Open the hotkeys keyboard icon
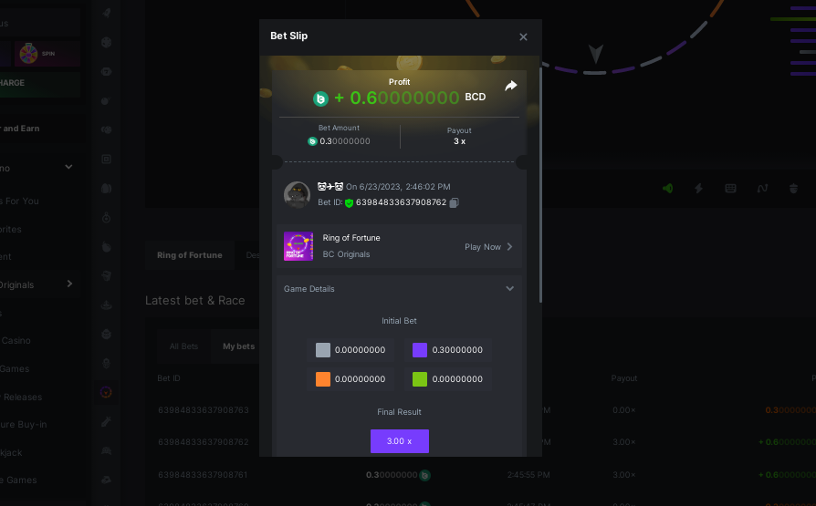Viewport: 816px width, 506px height. coord(730,188)
